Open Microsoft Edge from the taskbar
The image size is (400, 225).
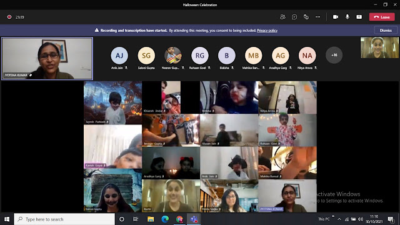tap(165, 219)
